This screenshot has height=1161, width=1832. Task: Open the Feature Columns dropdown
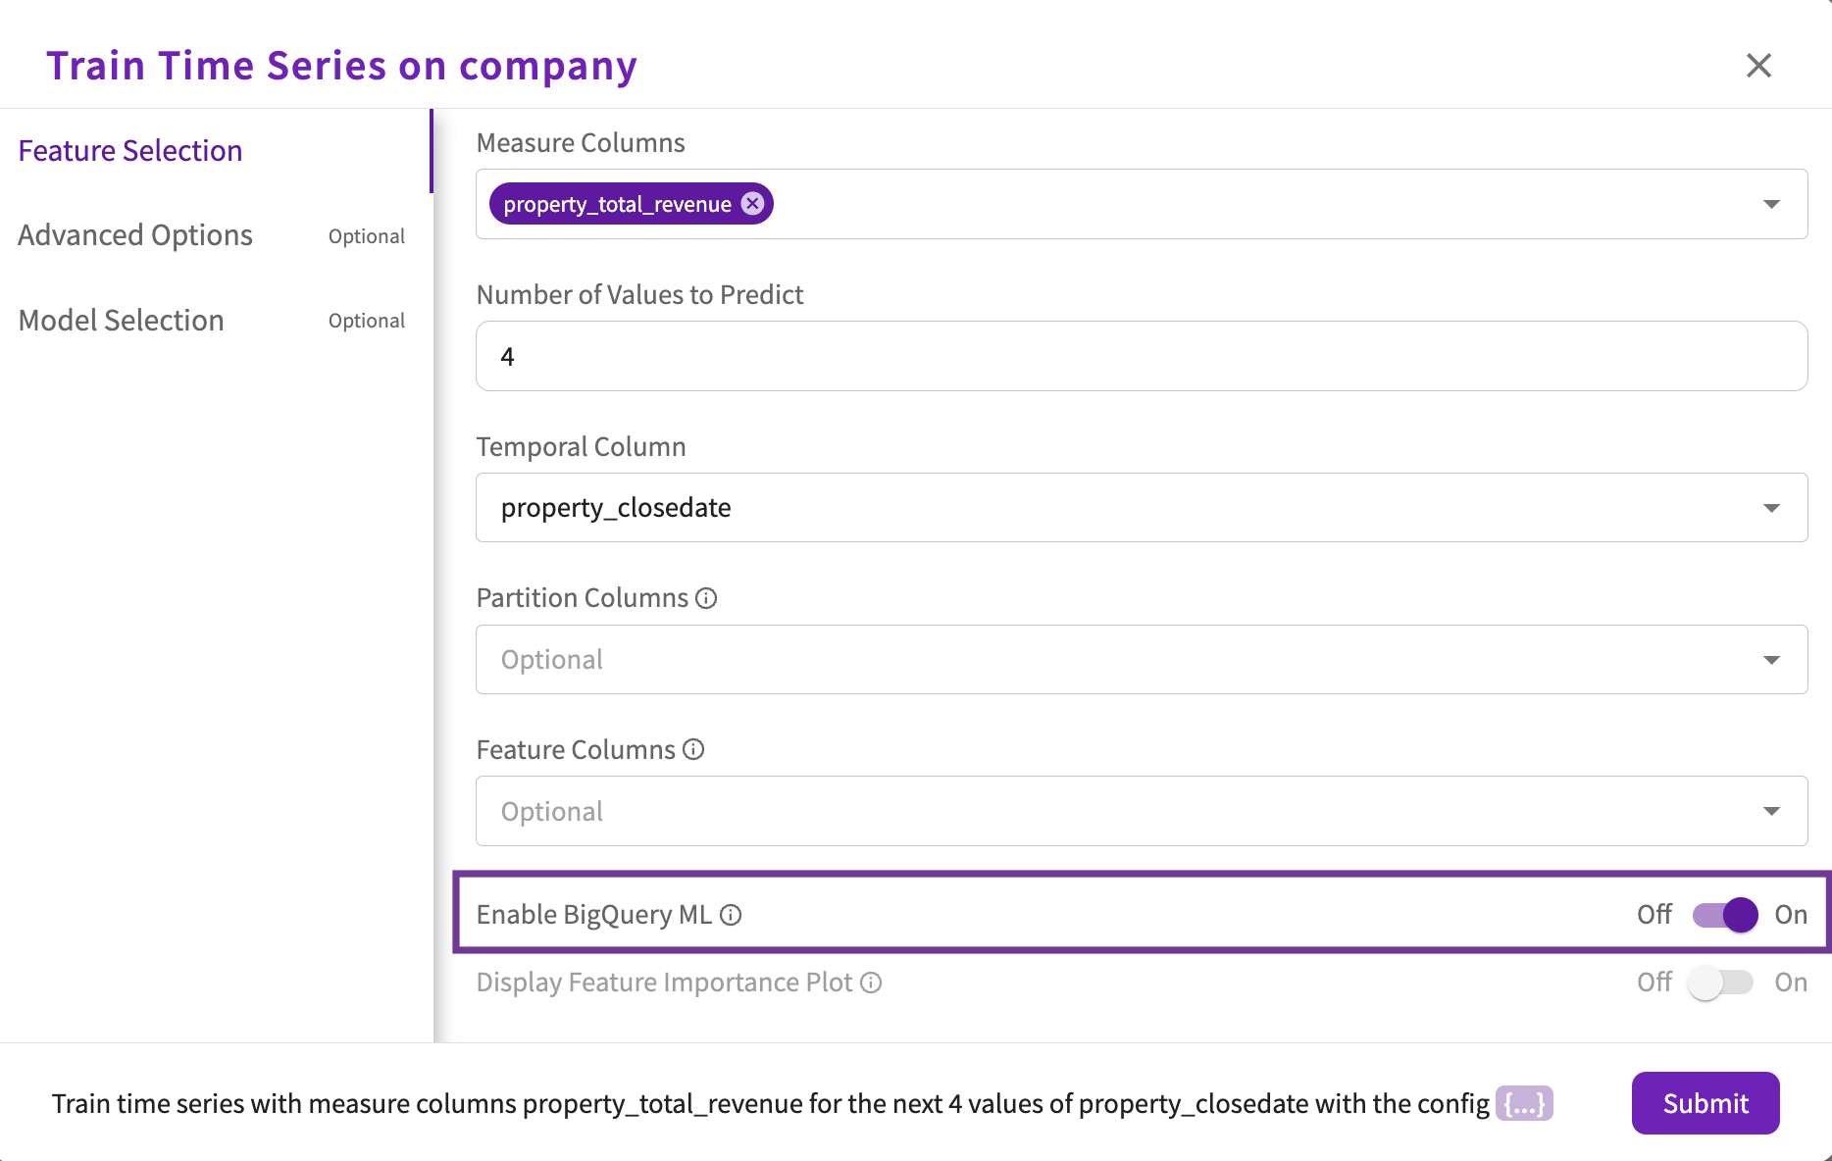1142,811
